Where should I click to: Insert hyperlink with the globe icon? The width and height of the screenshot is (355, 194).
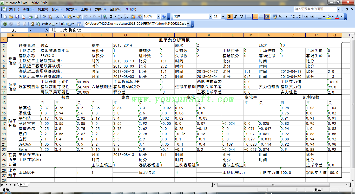click(105, 17)
